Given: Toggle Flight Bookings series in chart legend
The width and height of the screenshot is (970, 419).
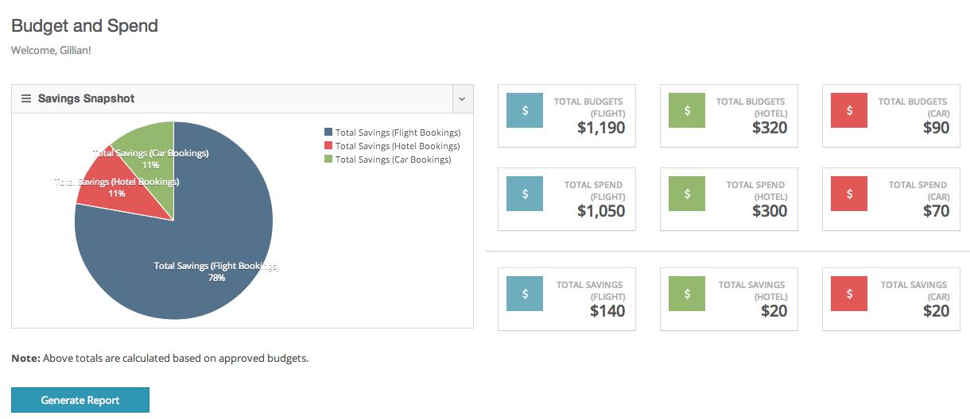Looking at the screenshot, I should (x=392, y=133).
